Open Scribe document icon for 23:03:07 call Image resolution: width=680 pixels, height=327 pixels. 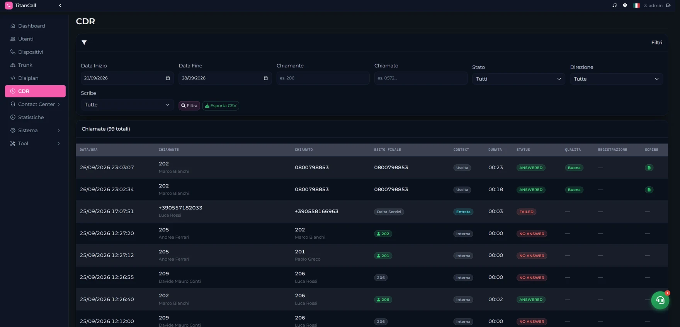click(x=649, y=168)
